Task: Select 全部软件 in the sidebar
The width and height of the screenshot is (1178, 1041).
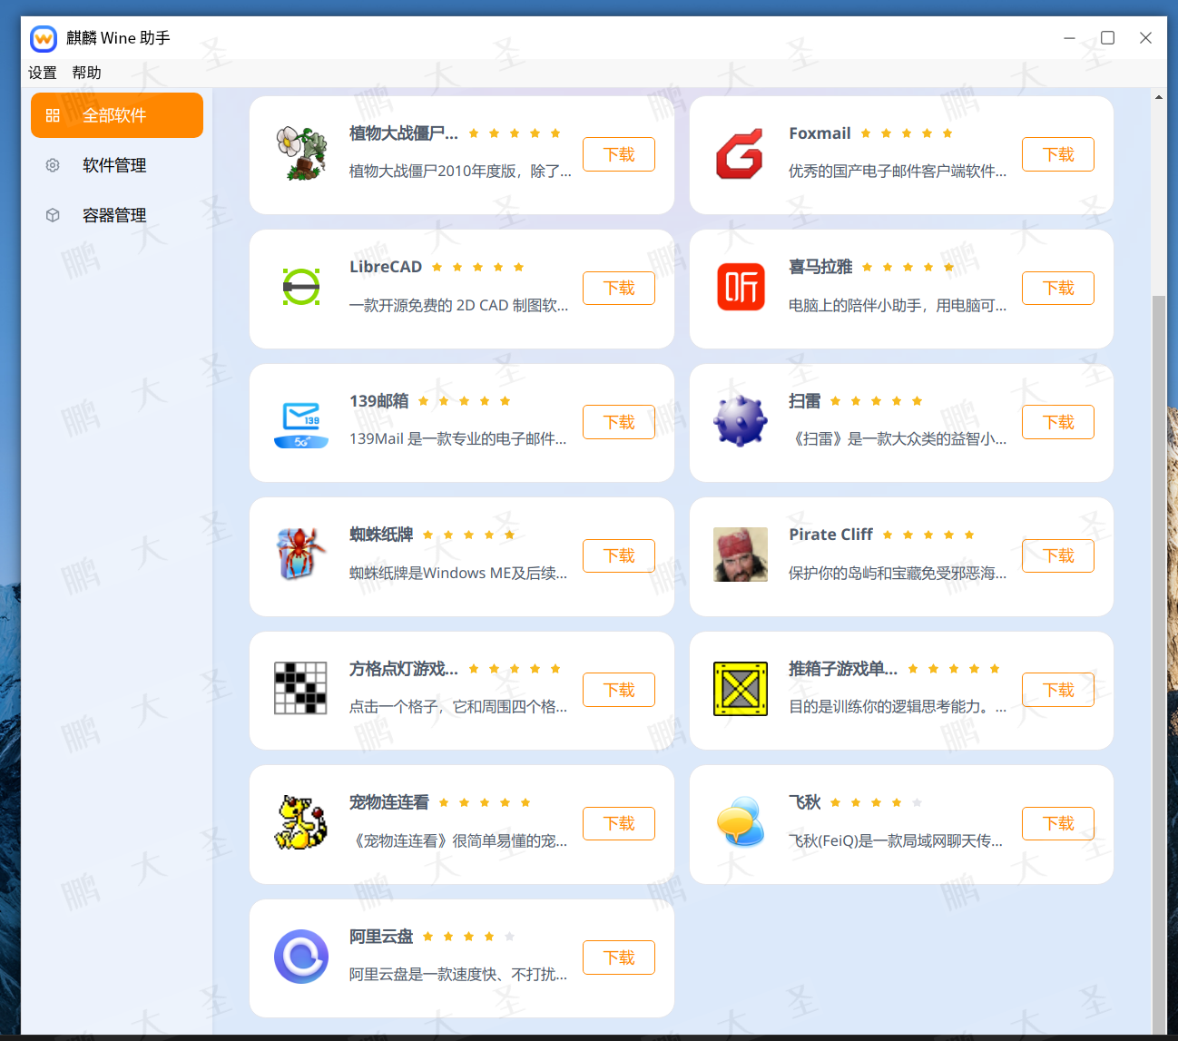Action: click(x=117, y=115)
